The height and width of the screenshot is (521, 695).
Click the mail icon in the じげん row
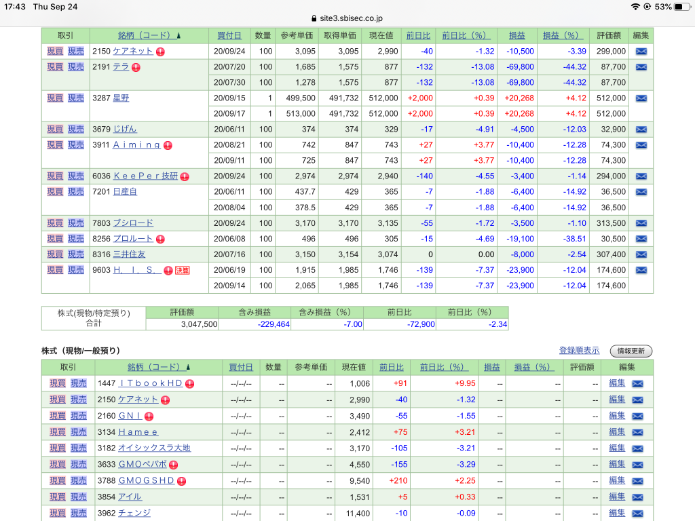(x=641, y=130)
